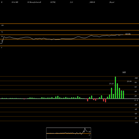Viewport: 139px width, 139px height.
Task: Click the MR axis label -100
Action: click(136, 123)
